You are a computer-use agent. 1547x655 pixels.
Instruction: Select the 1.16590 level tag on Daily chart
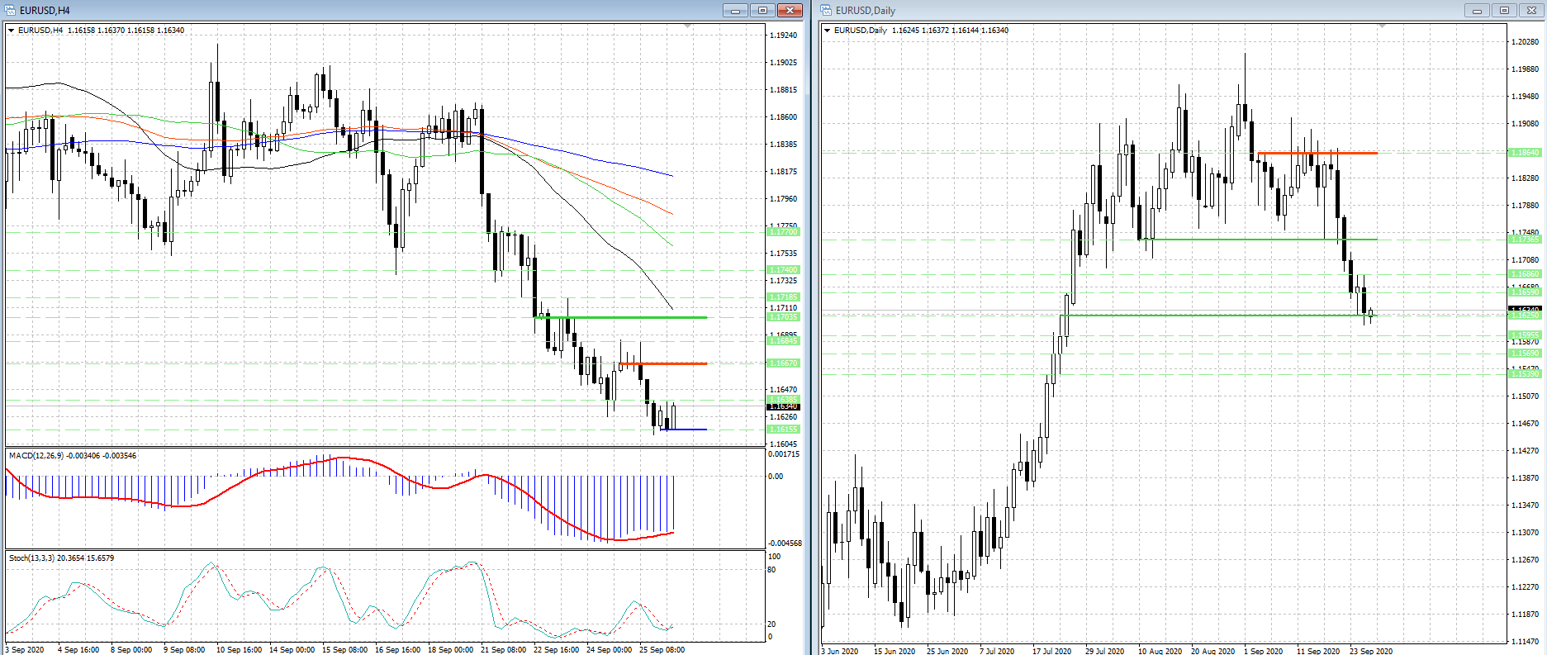[x=1525, y=292]
